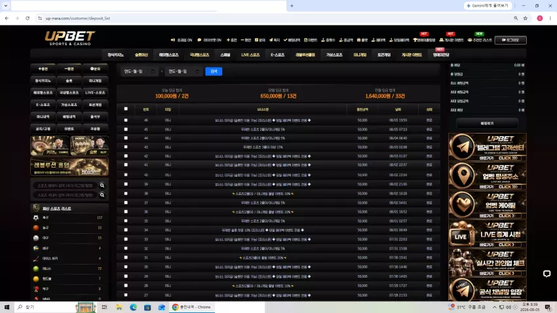Click the upper sports search input field

coord(66,185)
